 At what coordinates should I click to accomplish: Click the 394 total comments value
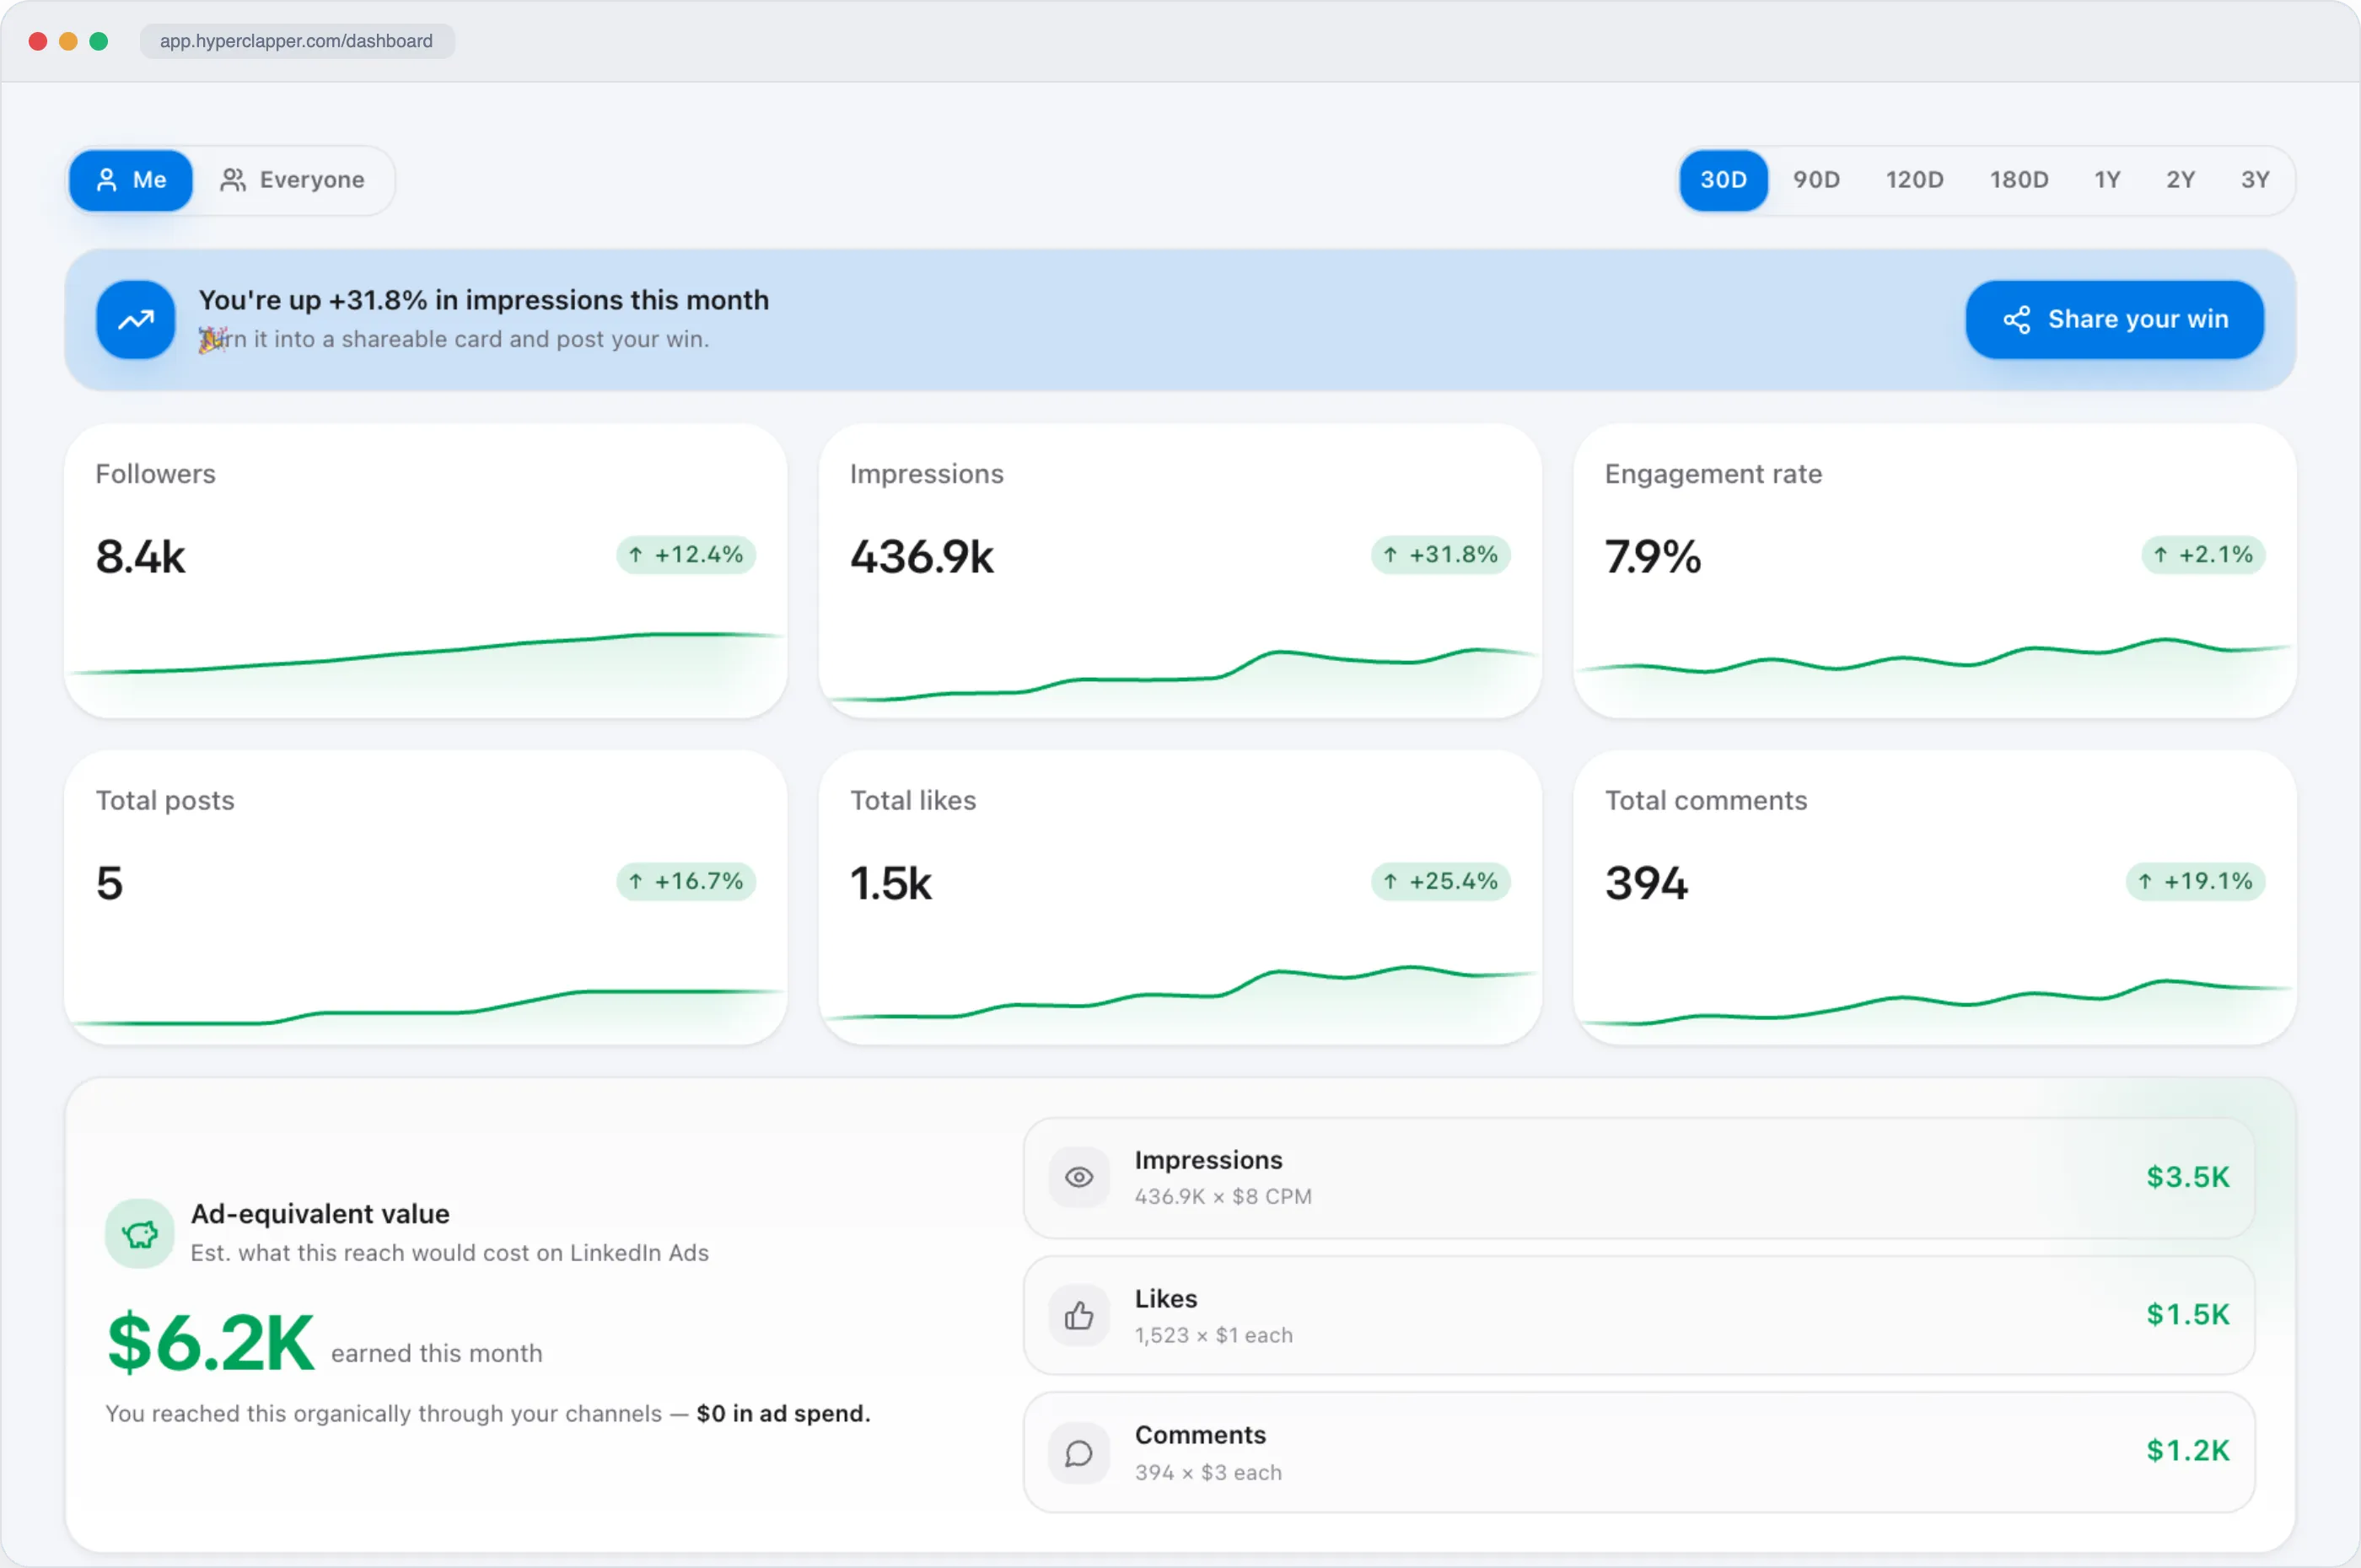tap(1646, 883)
